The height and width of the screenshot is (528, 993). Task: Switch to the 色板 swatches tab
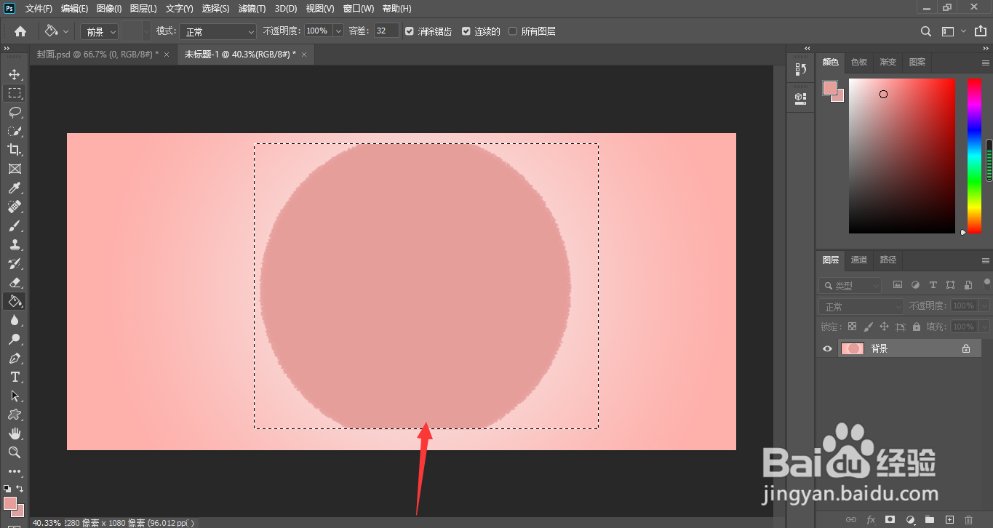[x=859, y=62]
